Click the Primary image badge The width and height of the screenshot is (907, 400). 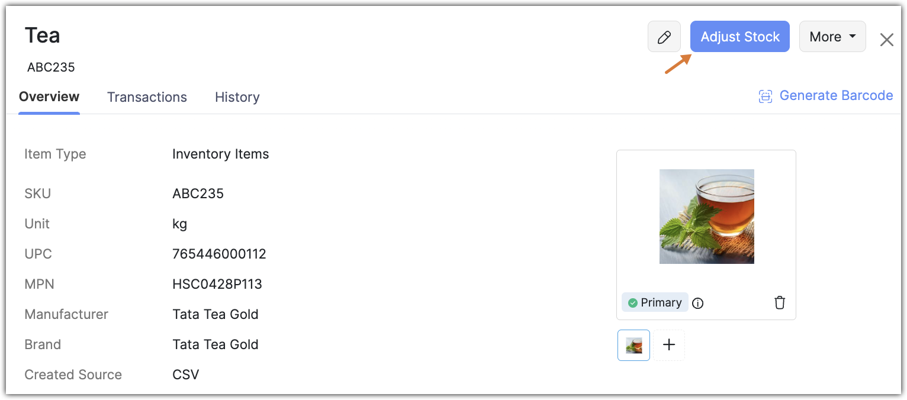[655, 302]
